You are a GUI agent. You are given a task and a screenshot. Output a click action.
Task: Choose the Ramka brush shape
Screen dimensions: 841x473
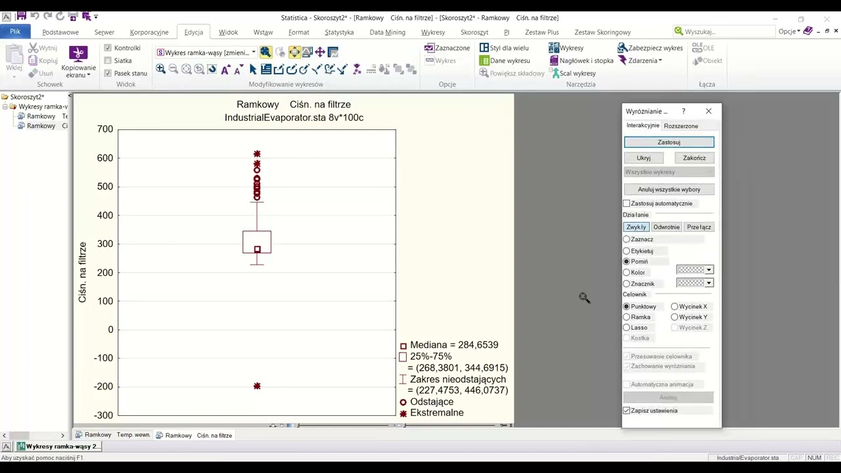click(627, 317)
